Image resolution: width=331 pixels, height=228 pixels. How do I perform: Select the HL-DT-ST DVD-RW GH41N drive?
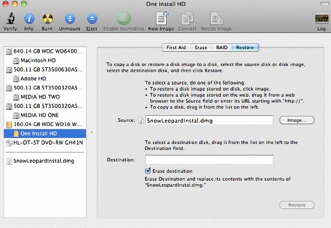(x=45, y=143)
